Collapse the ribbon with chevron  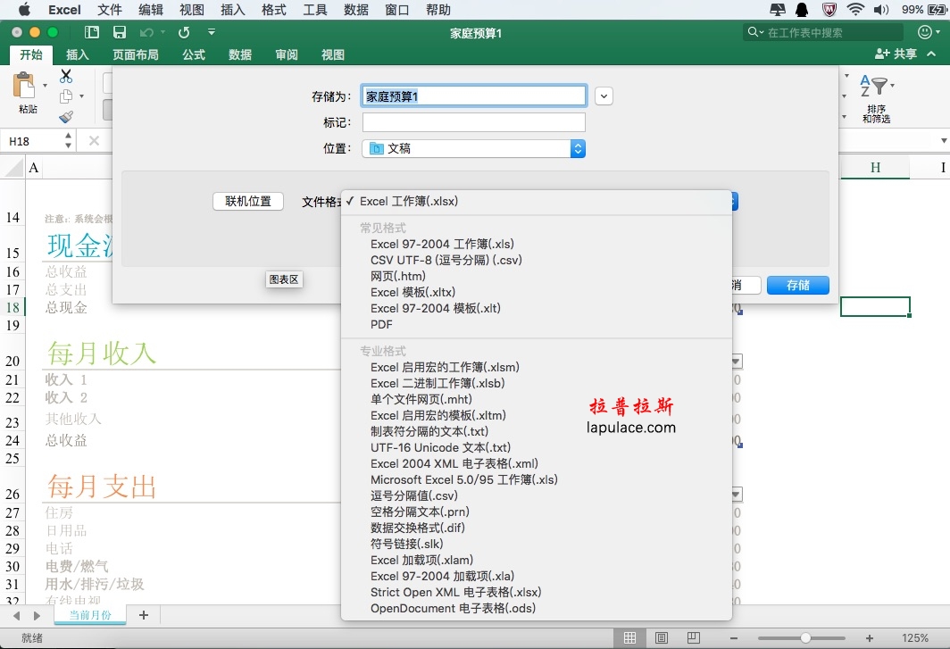[931, 54]
